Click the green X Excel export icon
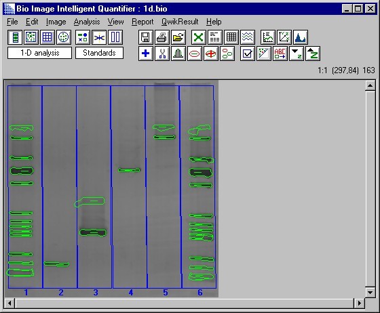 click(x=198, y=37)
